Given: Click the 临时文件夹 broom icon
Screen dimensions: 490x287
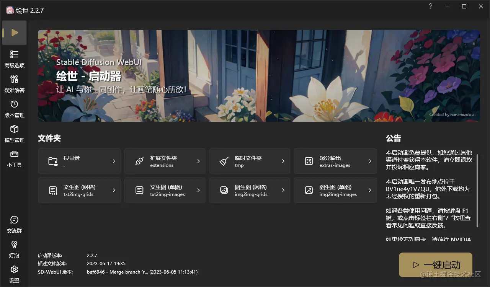Looking at the screenshot, I should point(224,161).
